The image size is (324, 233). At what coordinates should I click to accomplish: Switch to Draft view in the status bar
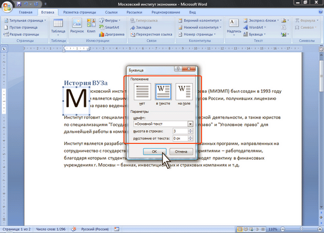(263, 229)
